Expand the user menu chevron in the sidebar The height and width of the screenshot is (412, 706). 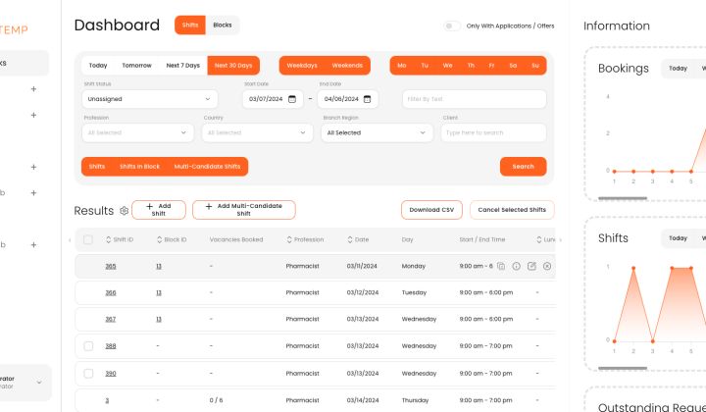pos(39,383)
